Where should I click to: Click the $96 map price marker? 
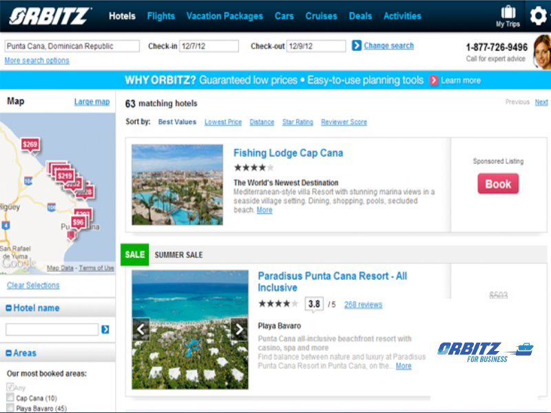[79, 222]
